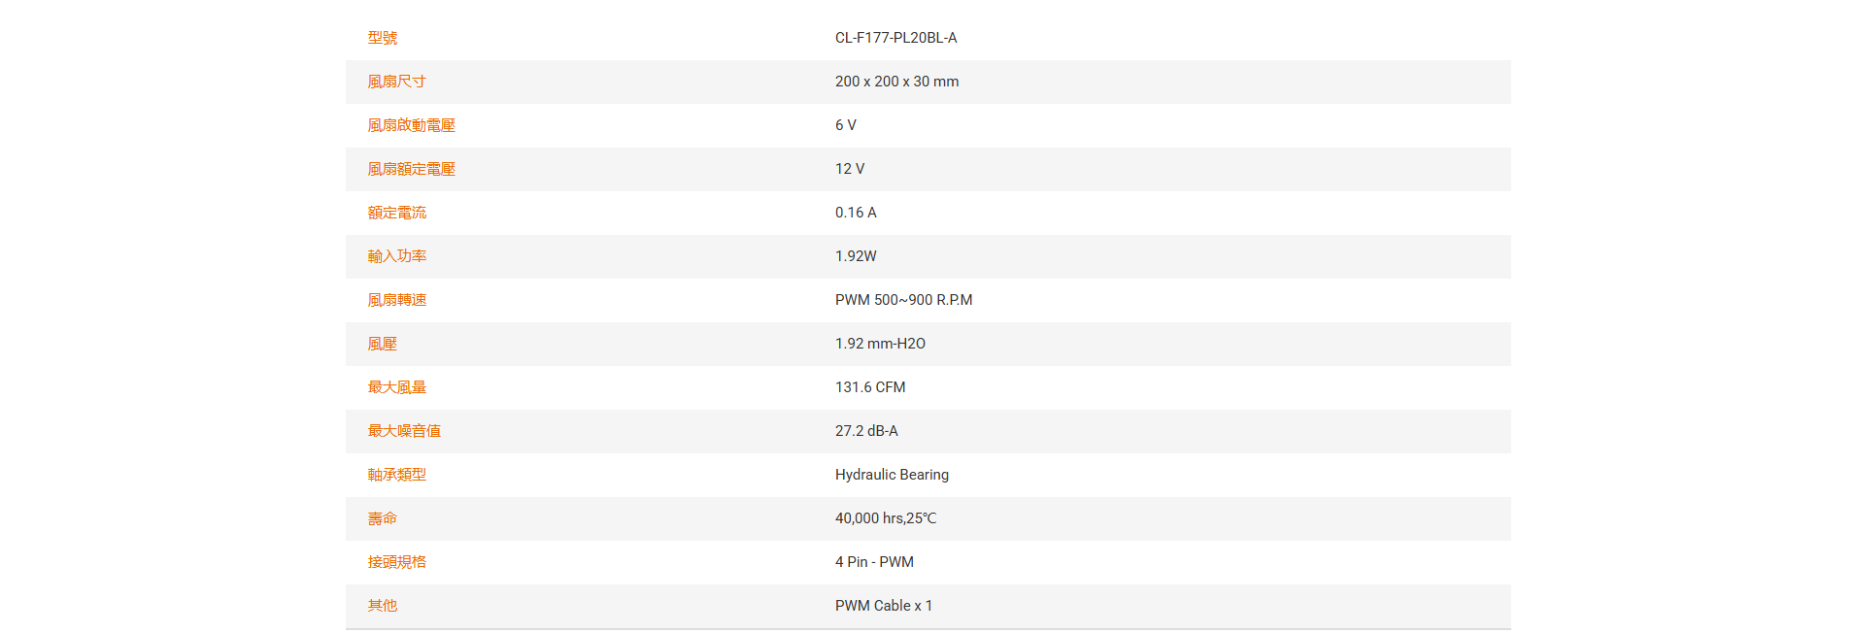
Task: Click the 4 Pin - PWM connector value
Action: [874, 562]
